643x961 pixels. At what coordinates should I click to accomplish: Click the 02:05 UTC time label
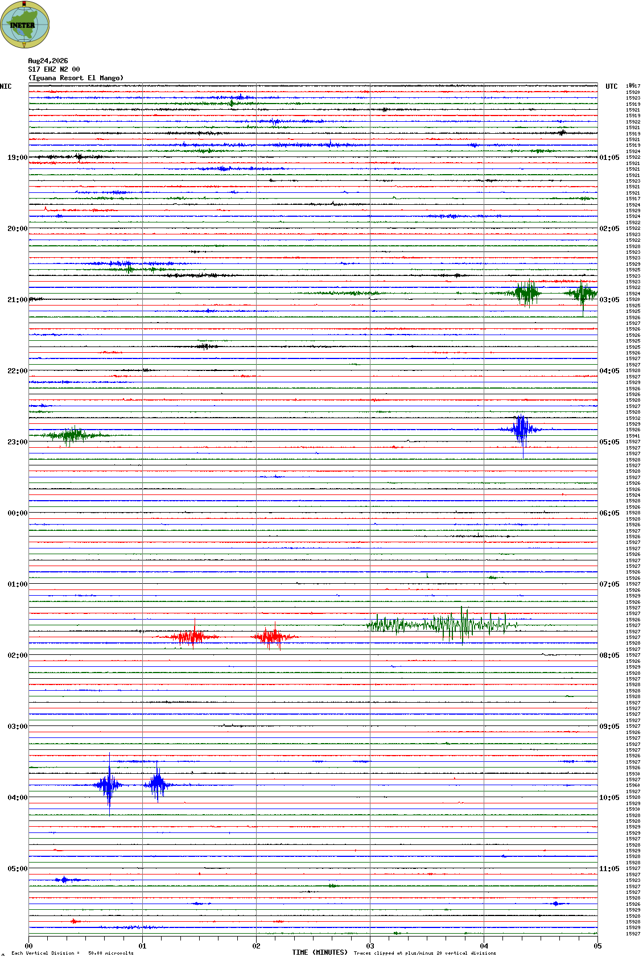[x=609, y=229]
